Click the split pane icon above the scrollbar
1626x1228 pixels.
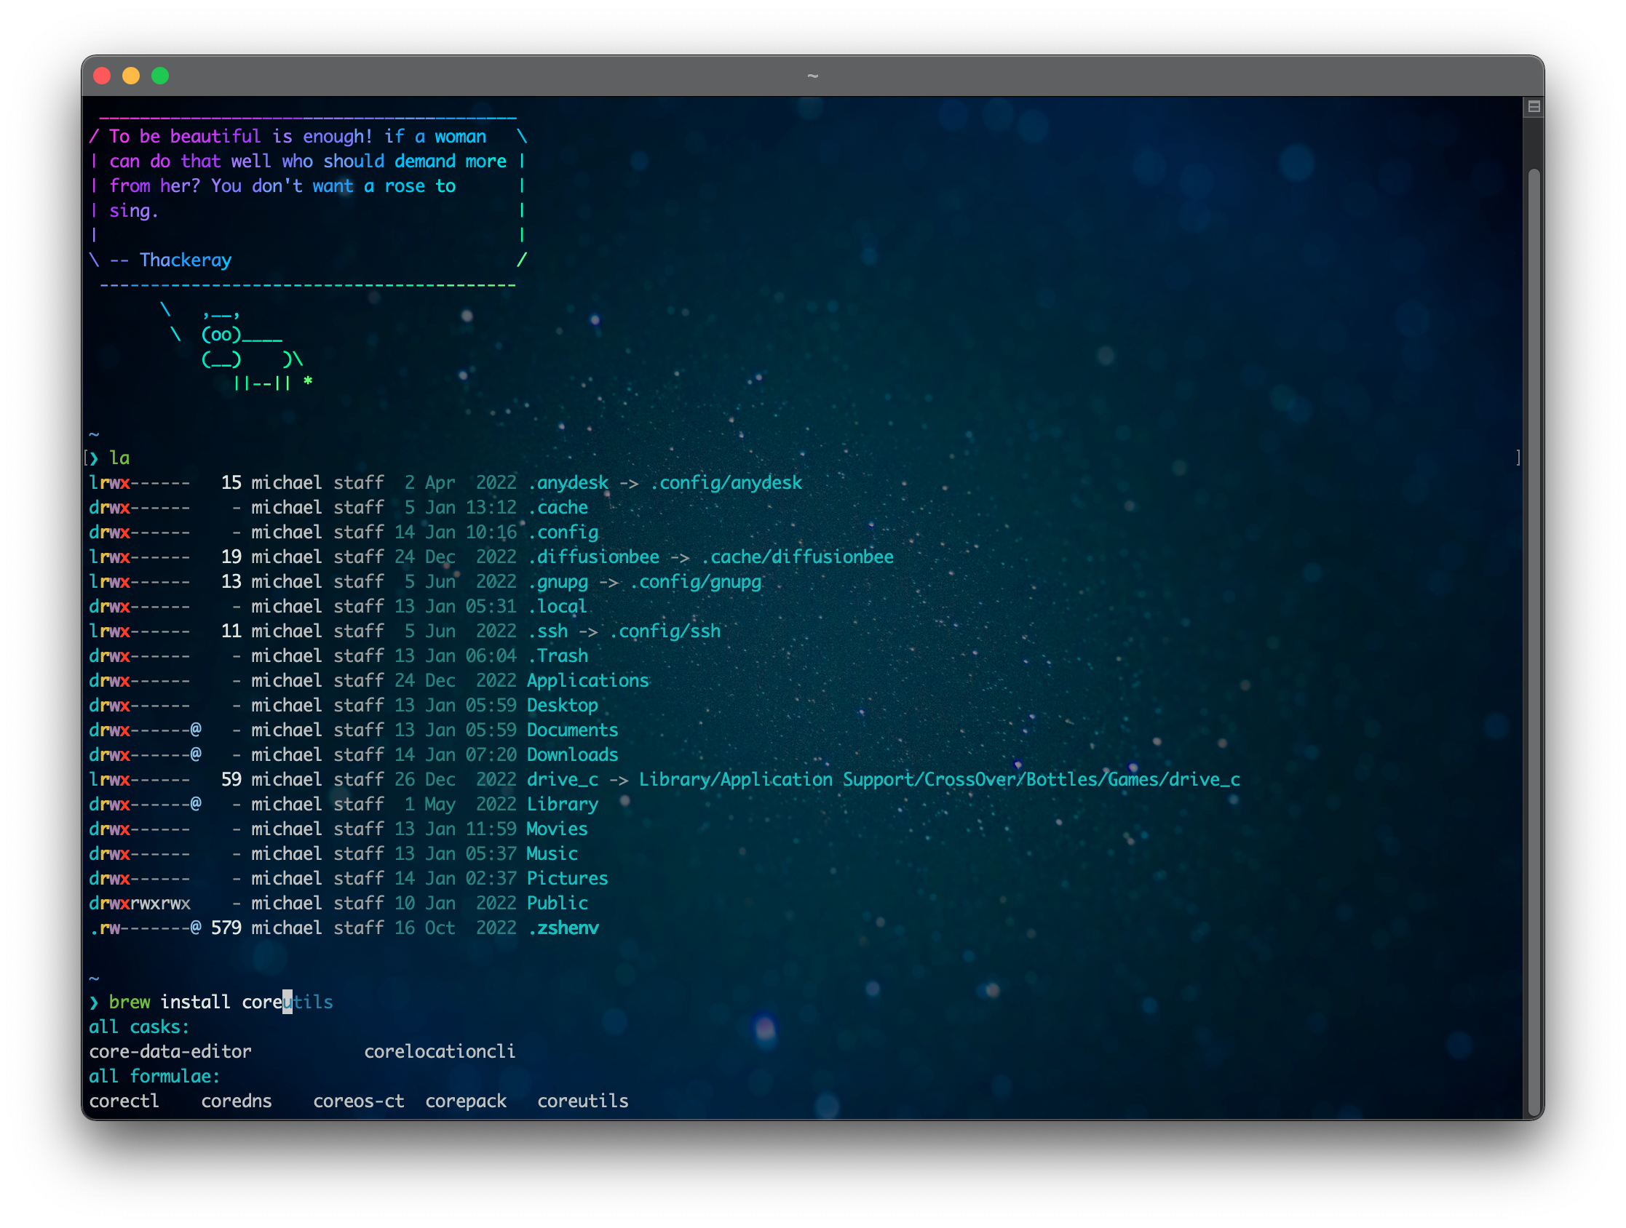tap(1534, 106)
